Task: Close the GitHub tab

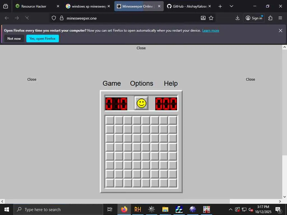Action: pyautogui.click(x=210, y=6)
